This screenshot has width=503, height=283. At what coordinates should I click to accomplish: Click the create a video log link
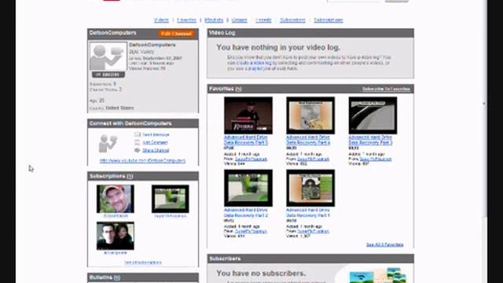click(254, 63)
